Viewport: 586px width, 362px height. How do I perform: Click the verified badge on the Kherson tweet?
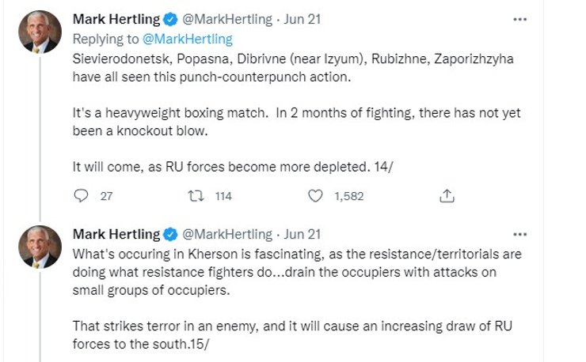click(x=170, y=234)
